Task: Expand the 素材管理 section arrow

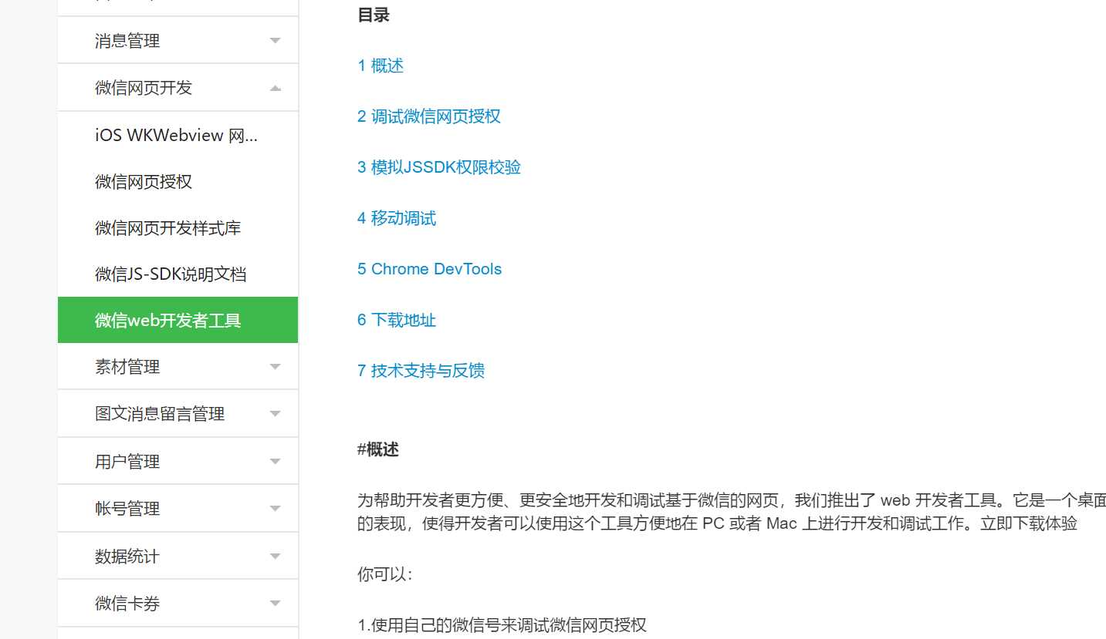Action: tap(276, 367)
